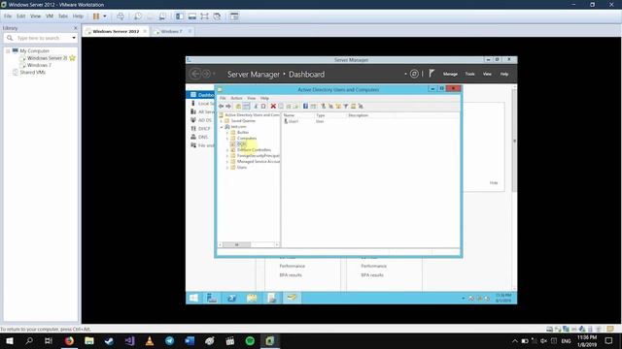Image resolution: width=622 pixels, height=349 pixels.
Task: Click the AD tree horizontal scrollbar
Action: pyautogui.click(x=249, y=245)
